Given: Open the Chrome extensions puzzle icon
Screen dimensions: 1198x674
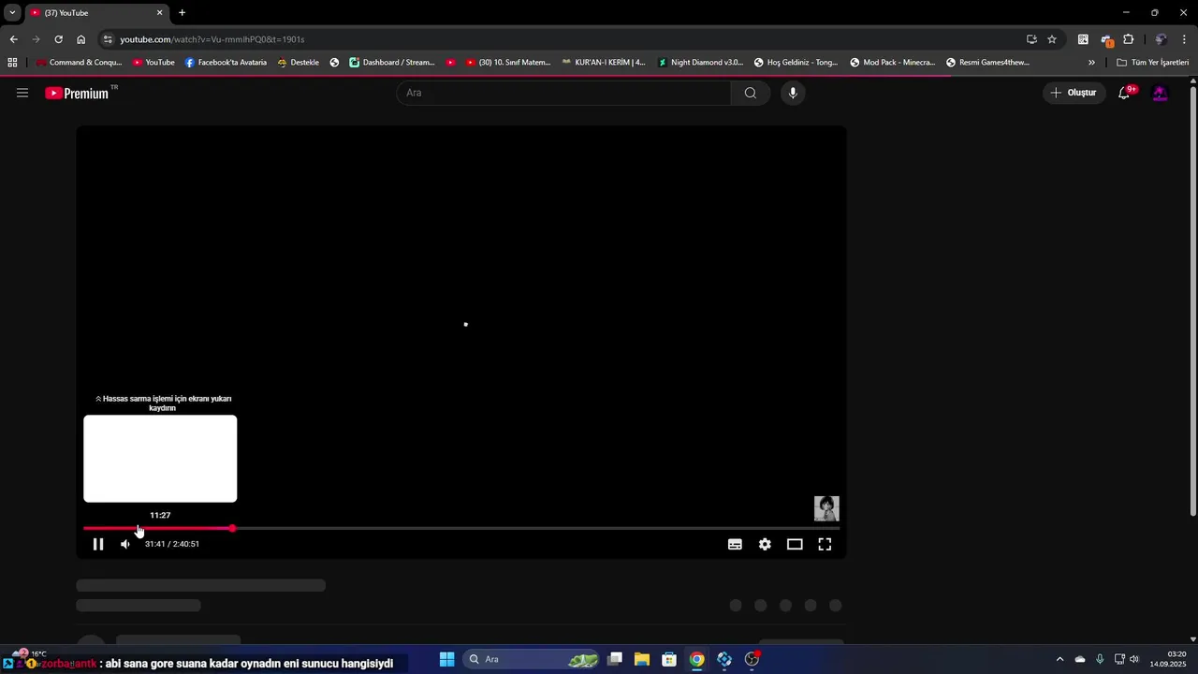Looking at the screenshot, I should pos(1129,39).
